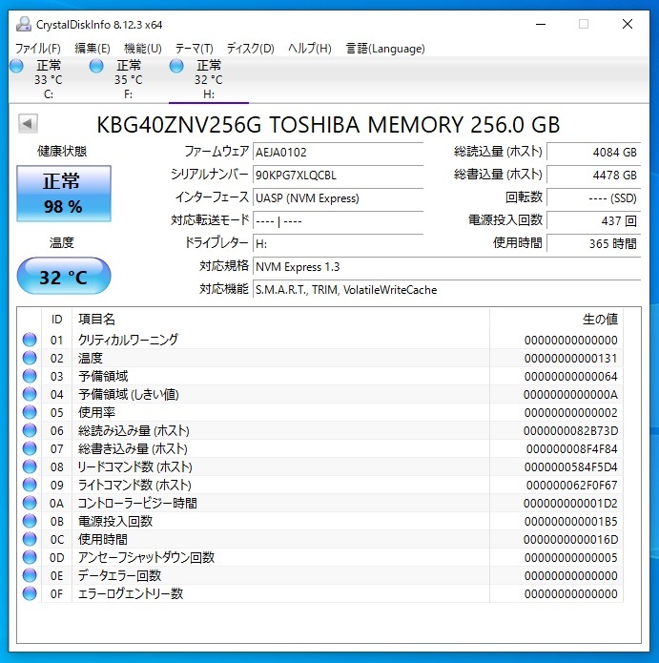Screen dimensions: 659x663
Task: Click status orb for row 08 リードコマンド数
Action: click(30, 466)
